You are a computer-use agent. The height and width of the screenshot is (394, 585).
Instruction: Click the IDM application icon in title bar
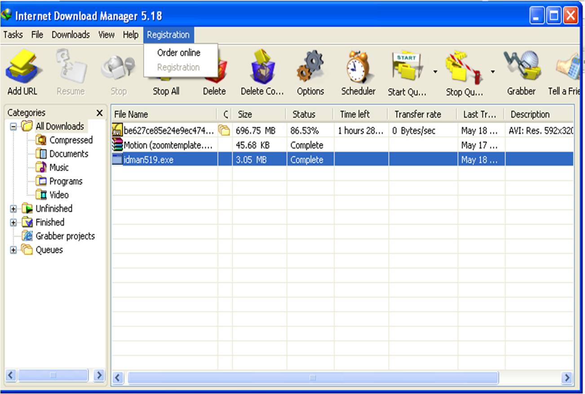(7, 15)
